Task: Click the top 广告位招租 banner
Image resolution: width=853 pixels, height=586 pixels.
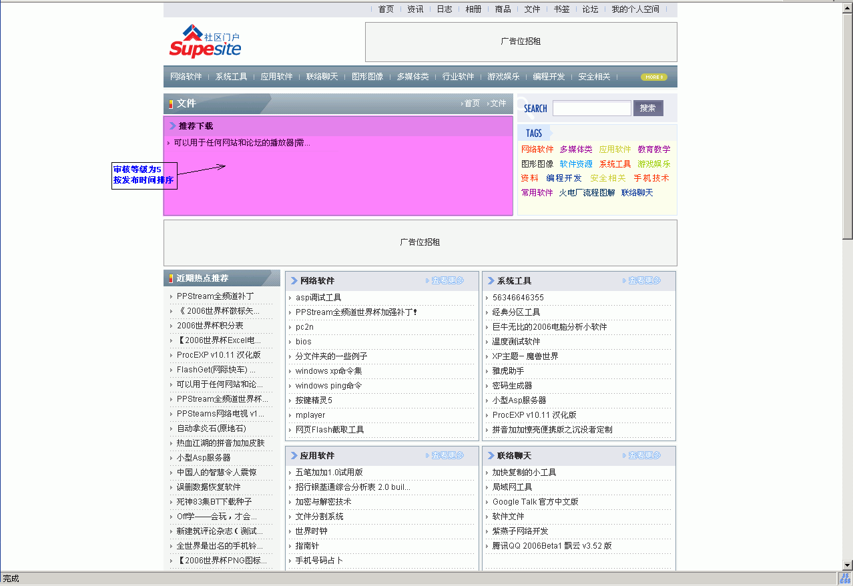Action: [521, 41]
